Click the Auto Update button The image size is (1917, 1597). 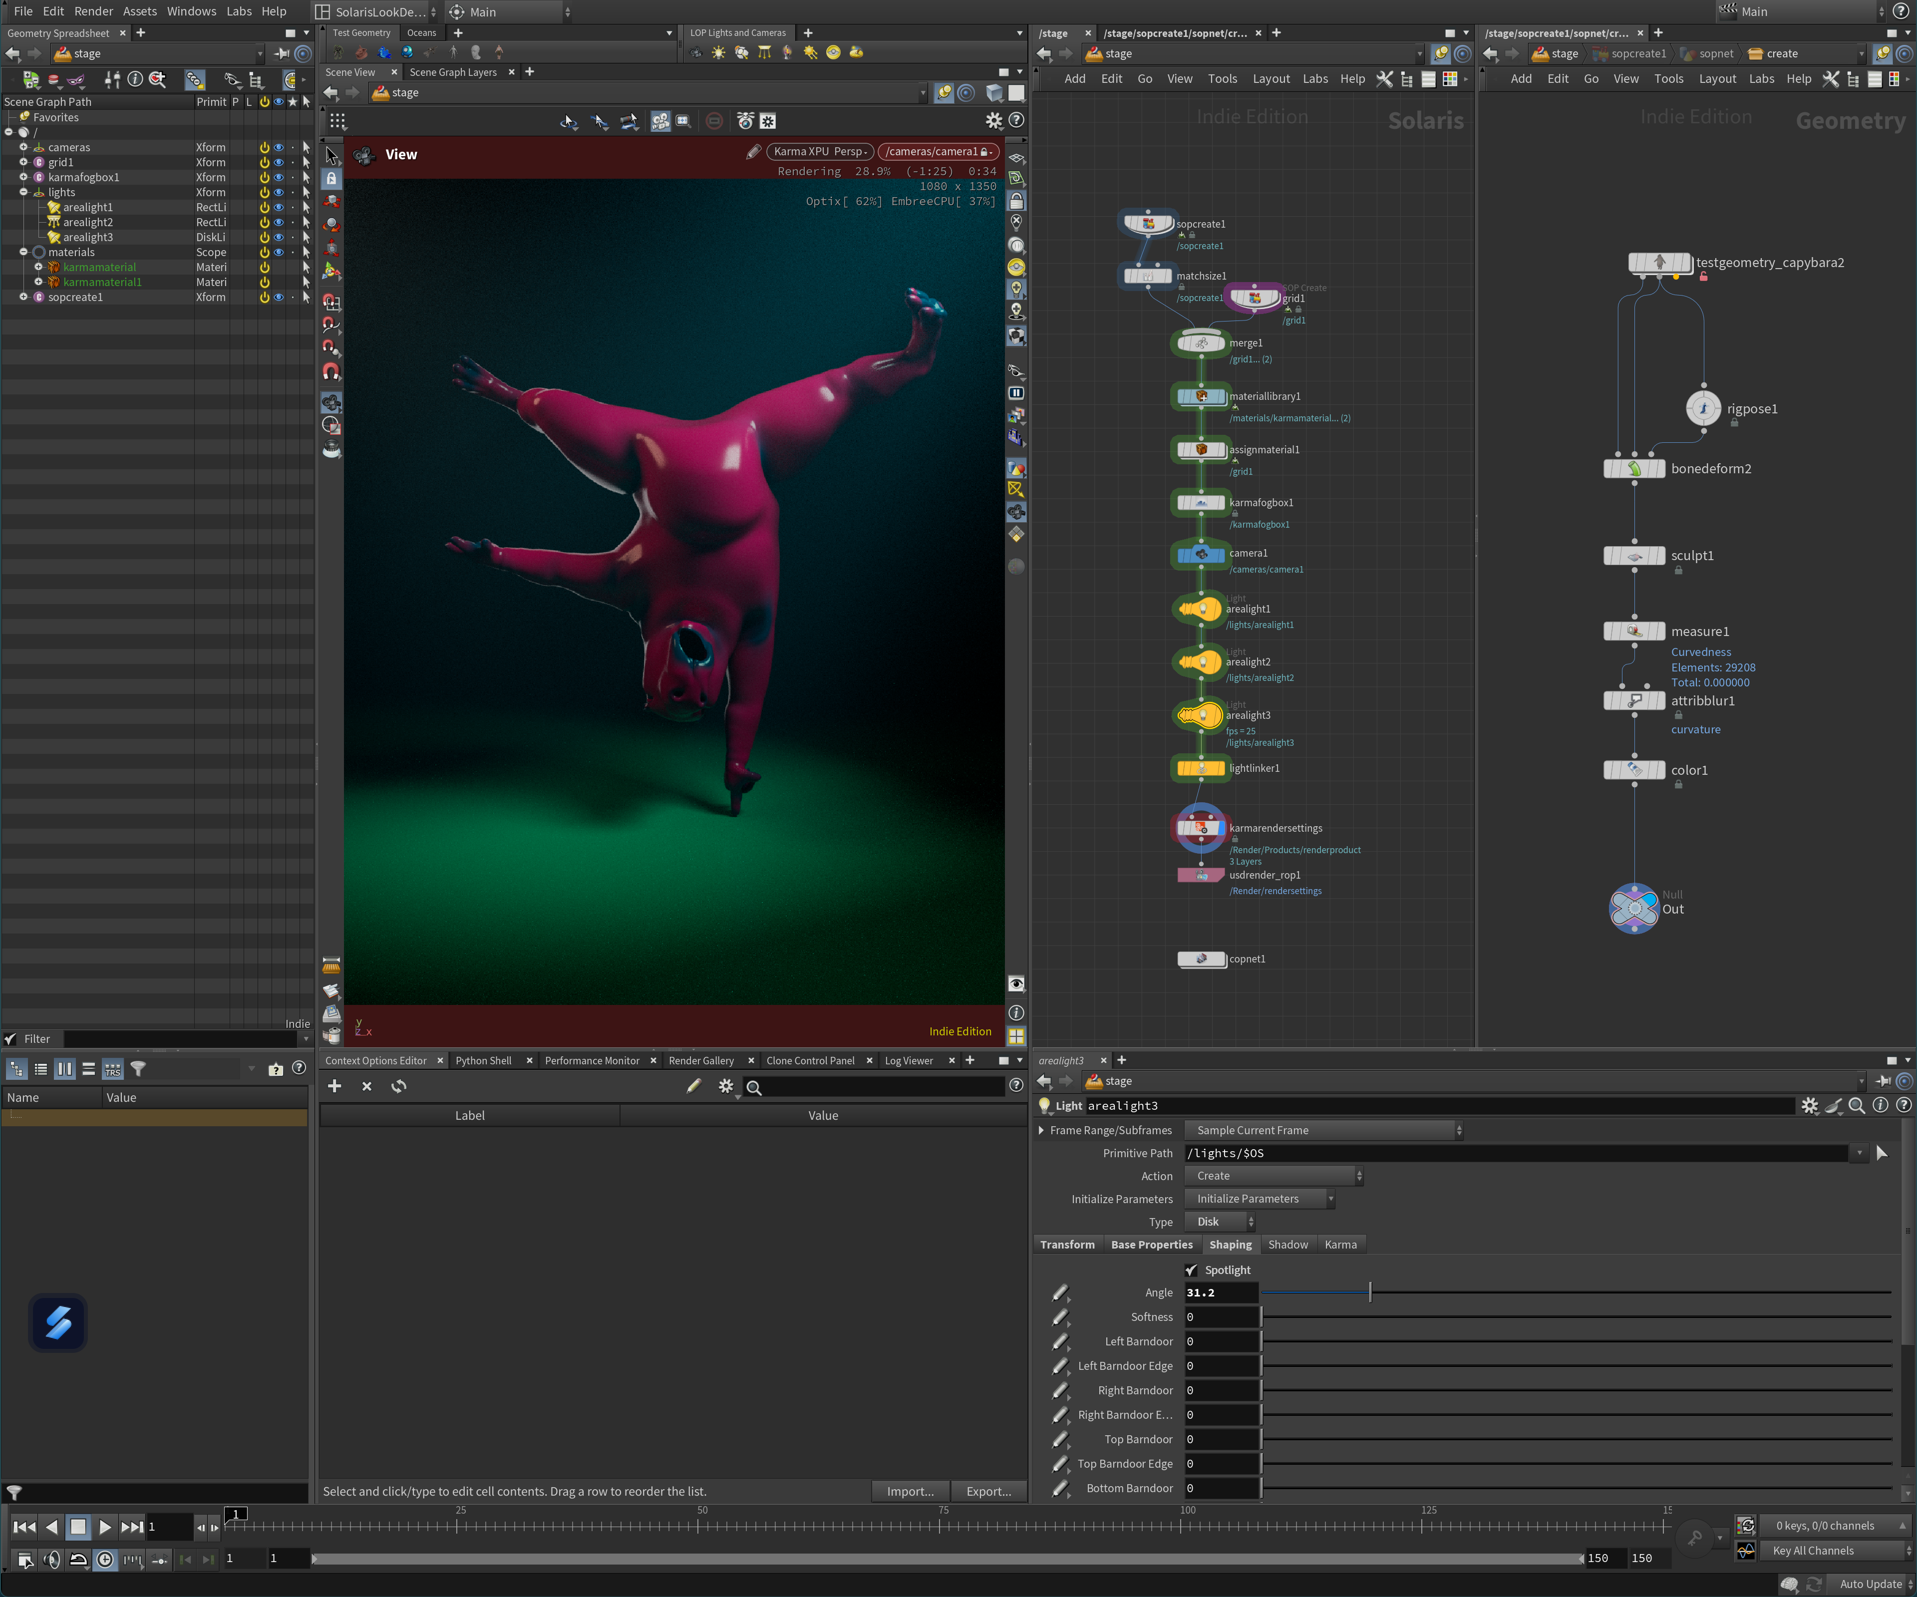pyautogui.click(x=1871, y=1584)
